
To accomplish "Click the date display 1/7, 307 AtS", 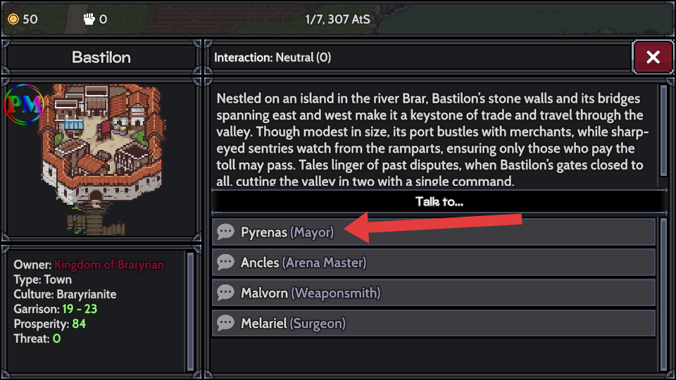I will point(338,19).
